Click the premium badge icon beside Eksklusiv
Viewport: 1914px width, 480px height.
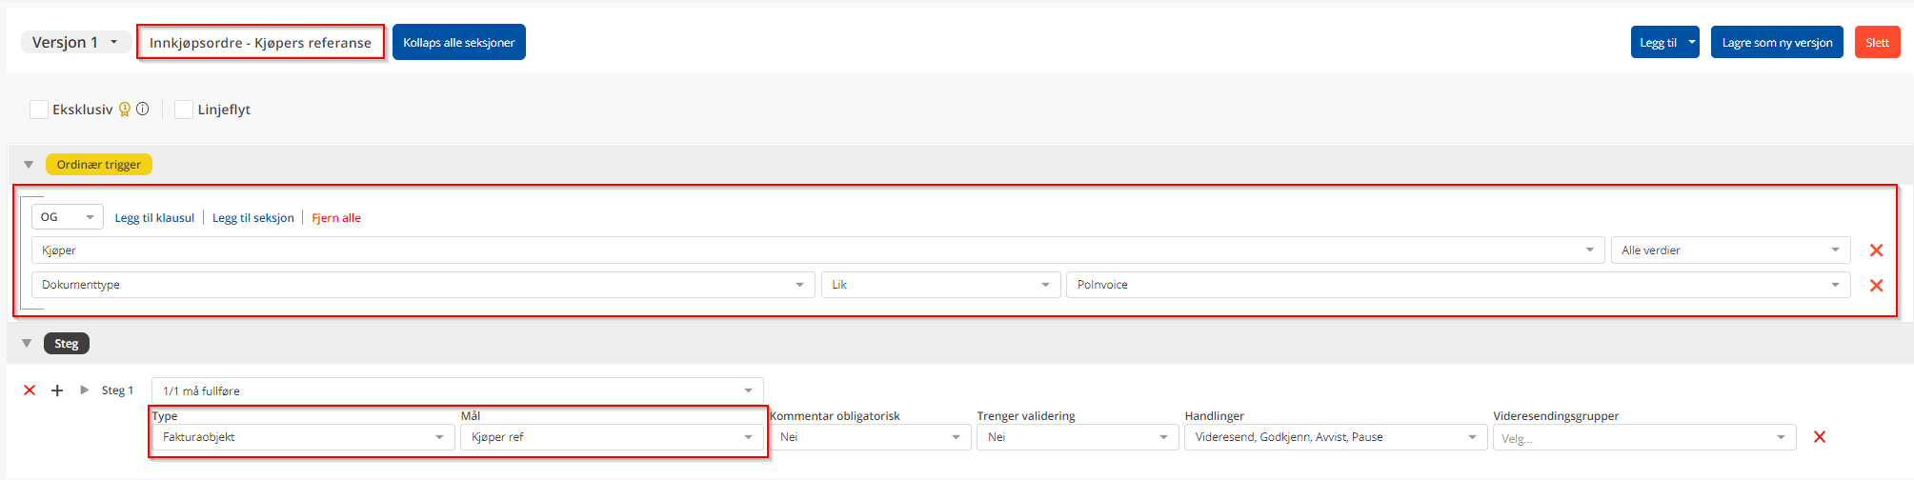[125, 110]
